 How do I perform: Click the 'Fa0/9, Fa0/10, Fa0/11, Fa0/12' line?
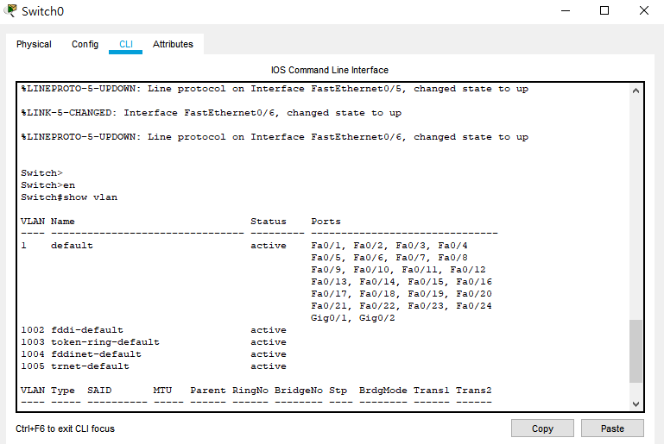[398, 269]
